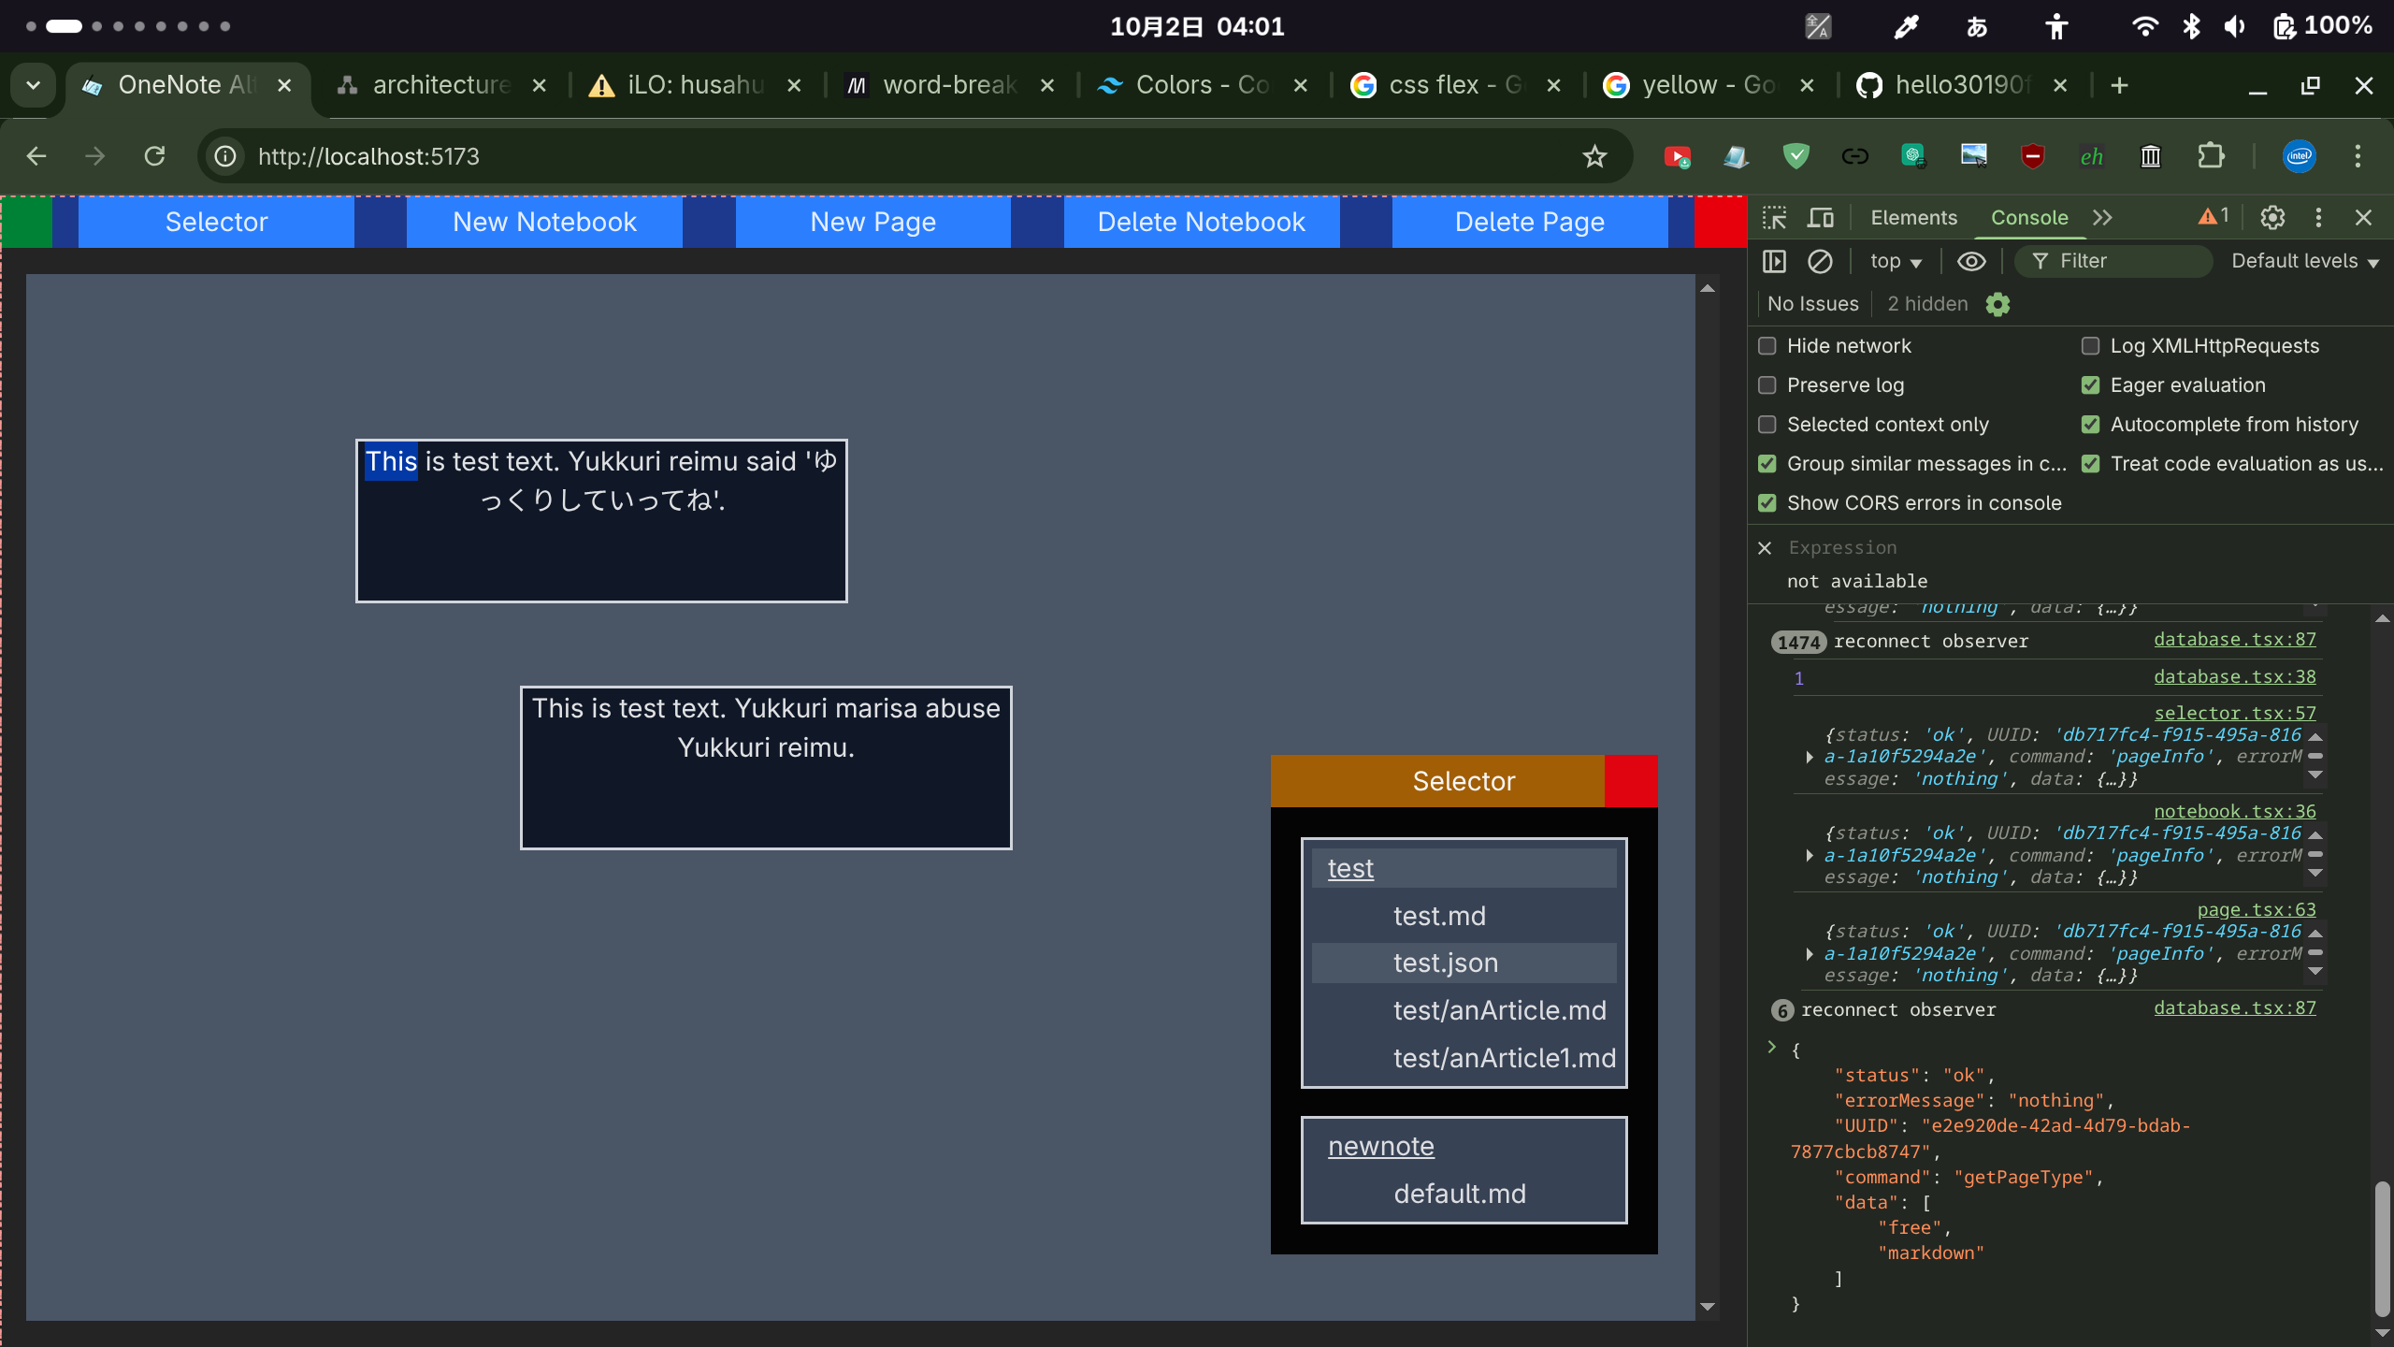Show the console sidebar panel icon

[x=1774, y=261]
